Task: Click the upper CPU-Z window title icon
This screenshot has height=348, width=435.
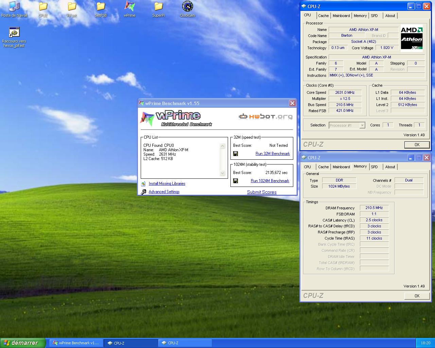Action: coord(303,6)
